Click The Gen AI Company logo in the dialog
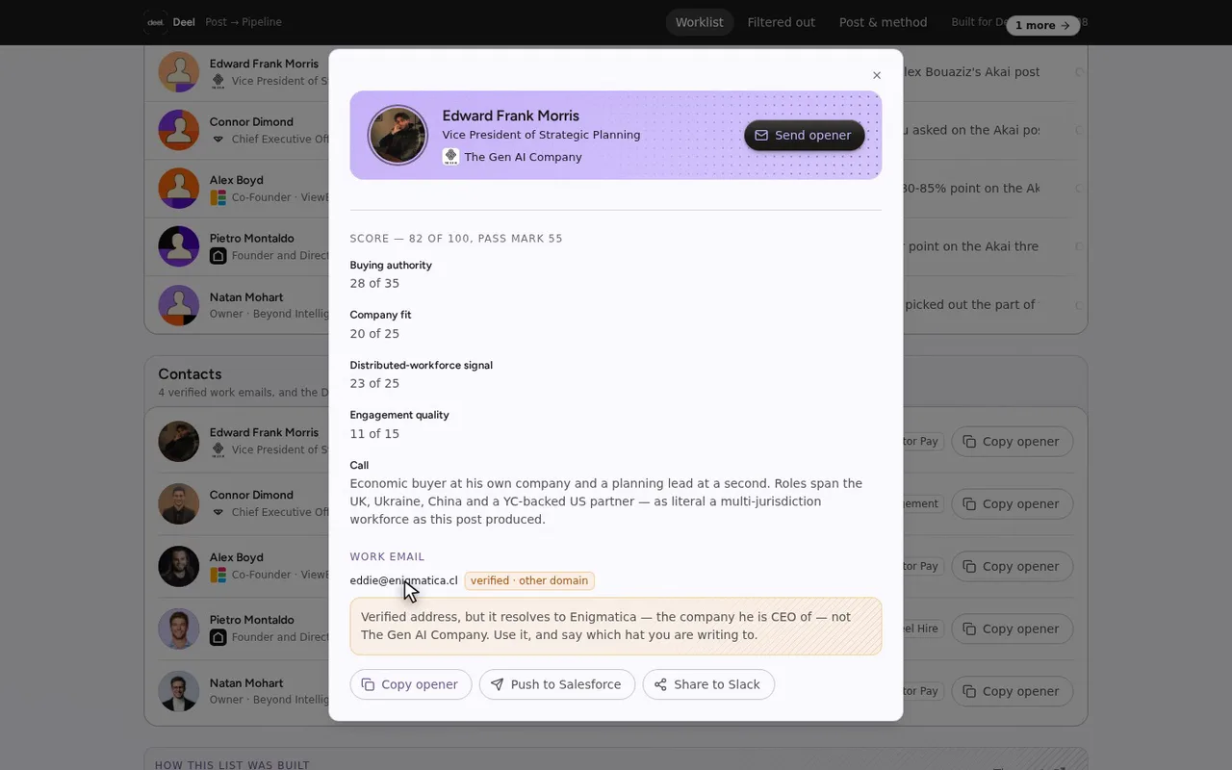Screen dimensions: 1232x770 click(x=450, y=157)
